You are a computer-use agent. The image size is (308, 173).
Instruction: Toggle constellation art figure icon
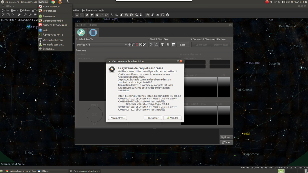coord(112,15)
